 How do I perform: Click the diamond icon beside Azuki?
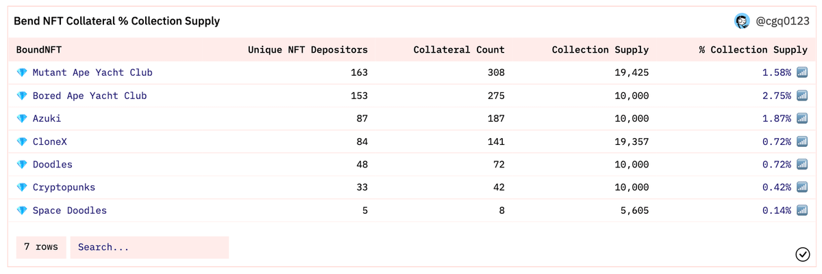pyautogui.click(x=21, y=119)
